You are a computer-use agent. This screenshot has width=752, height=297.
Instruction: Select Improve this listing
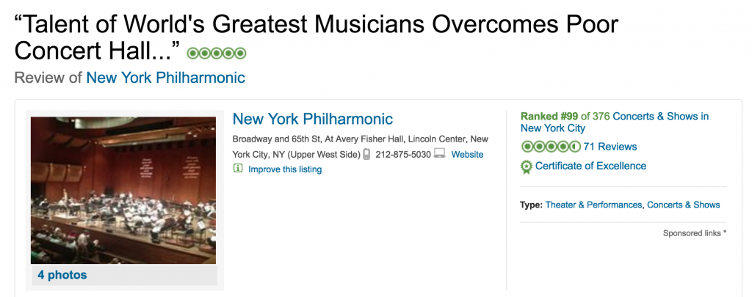(285, 169)
